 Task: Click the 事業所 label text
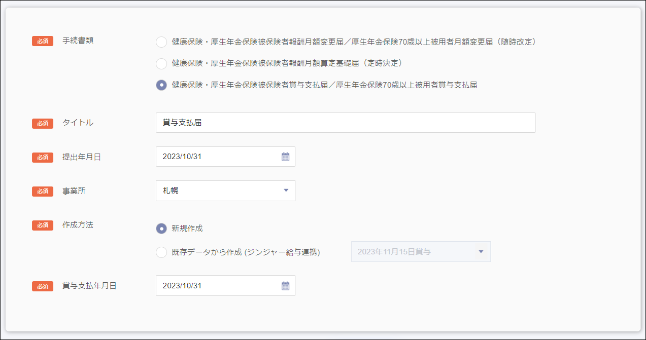[x=74, y=191]
